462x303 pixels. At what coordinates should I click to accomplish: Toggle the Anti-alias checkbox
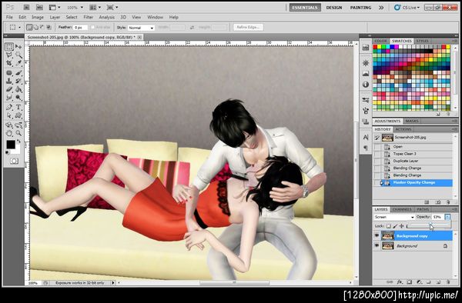[x=92, y=27]
